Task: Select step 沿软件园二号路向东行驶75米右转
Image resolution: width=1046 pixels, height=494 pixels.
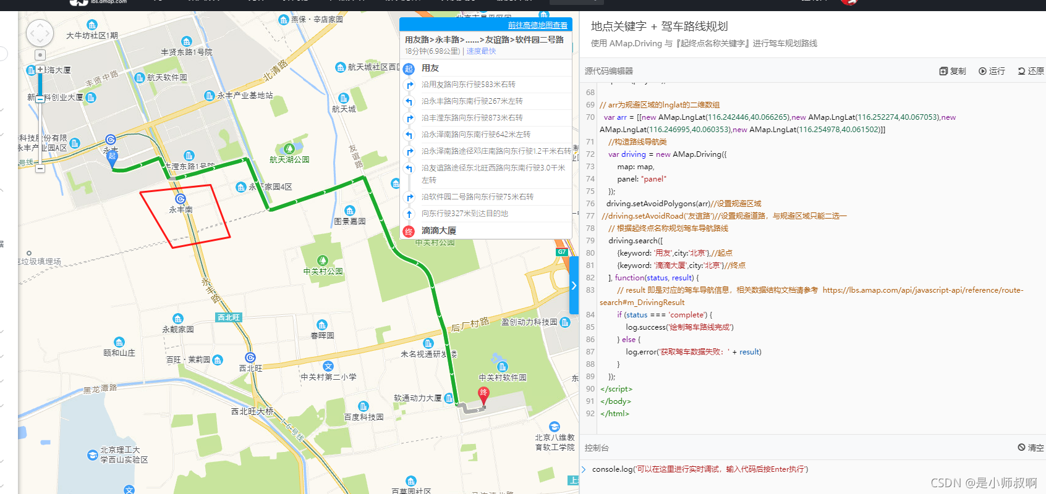Action: pyautogui.click(x=485, y=197)
